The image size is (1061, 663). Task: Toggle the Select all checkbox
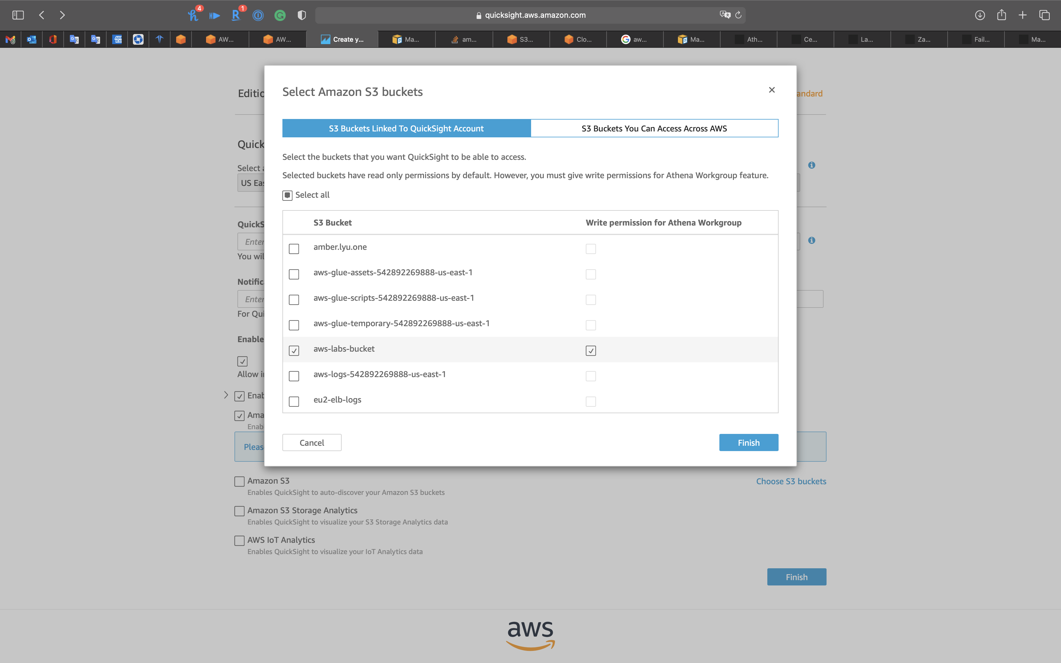pos(287,195)
